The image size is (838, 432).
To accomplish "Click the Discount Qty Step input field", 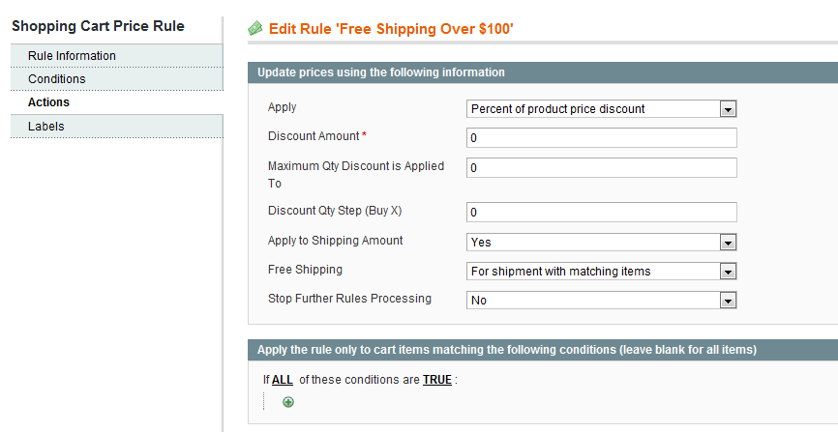I will pos(601,212).
